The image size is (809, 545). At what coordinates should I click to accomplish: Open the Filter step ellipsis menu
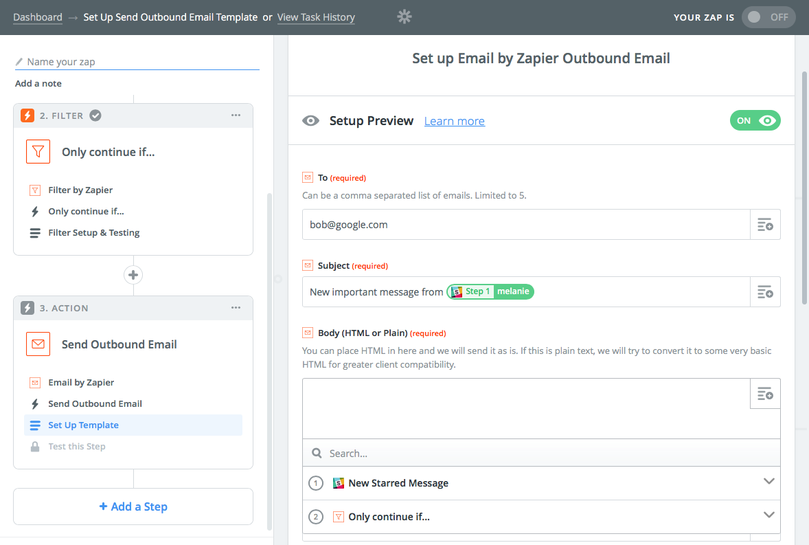[x=236, y=115]
